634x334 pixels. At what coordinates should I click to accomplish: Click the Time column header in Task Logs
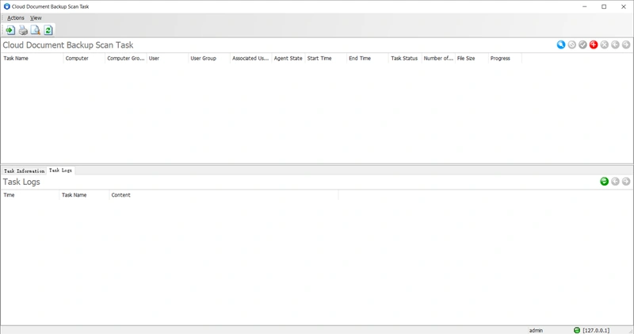coord(30,195)
